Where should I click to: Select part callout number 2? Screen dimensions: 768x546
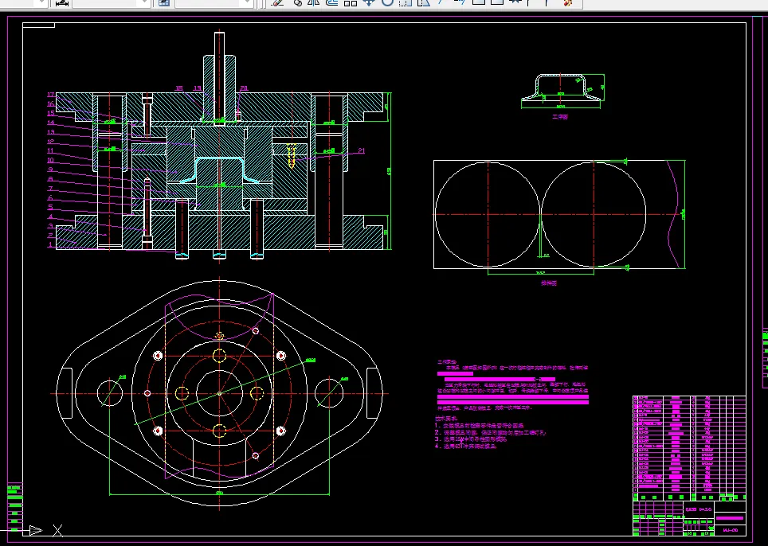pyautogui.click(x=50, y=236)
